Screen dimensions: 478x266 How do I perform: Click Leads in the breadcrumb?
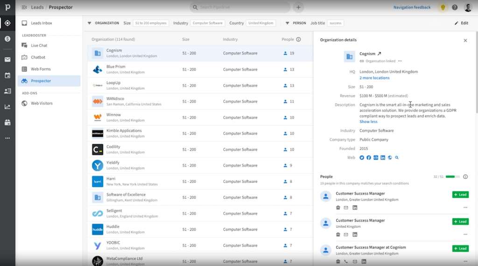[37, 7]
